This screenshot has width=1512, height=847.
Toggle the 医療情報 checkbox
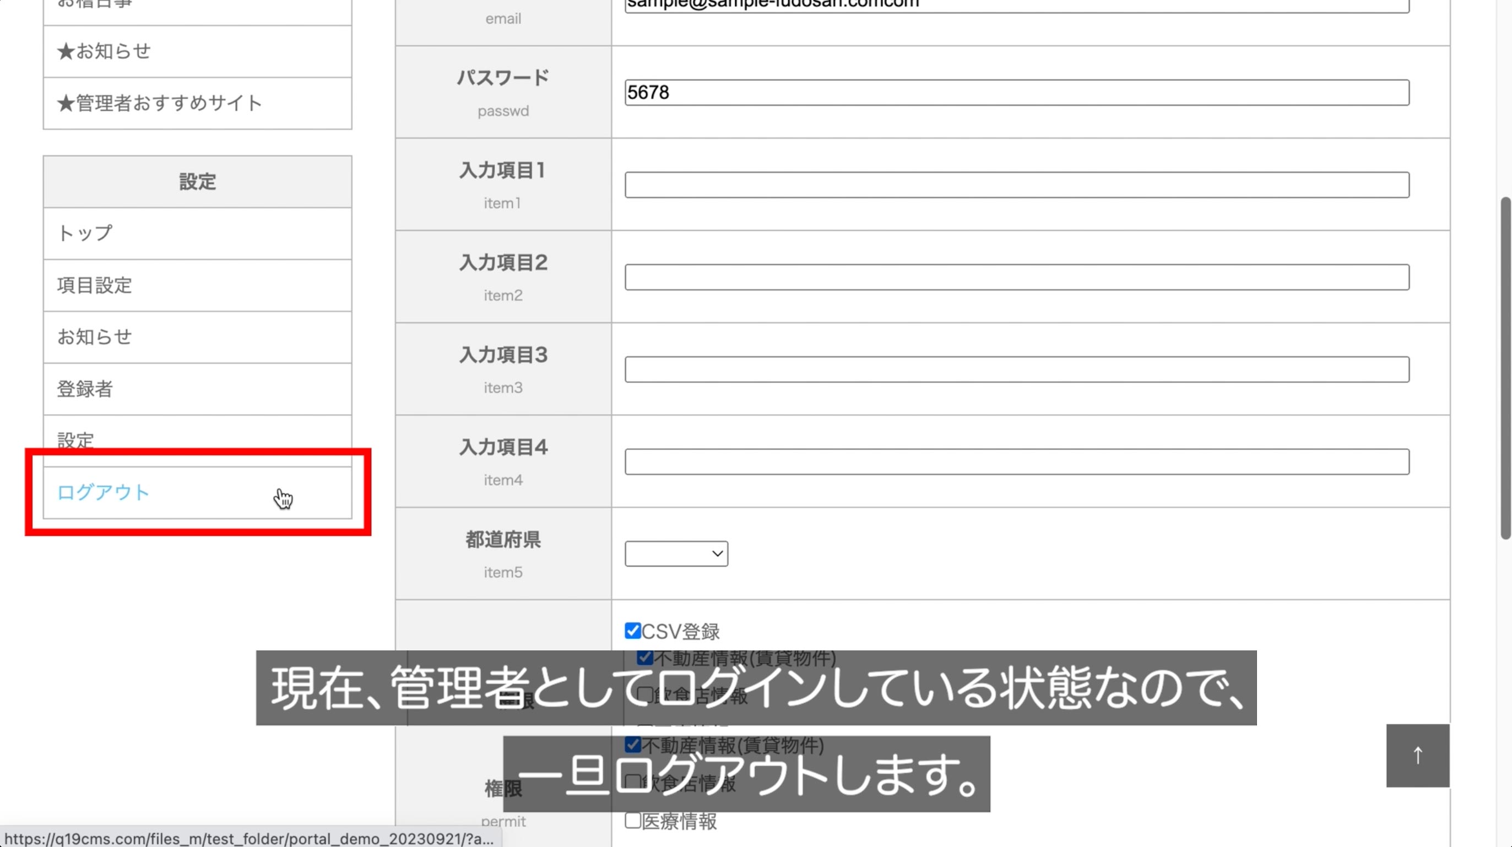point(632,820)
